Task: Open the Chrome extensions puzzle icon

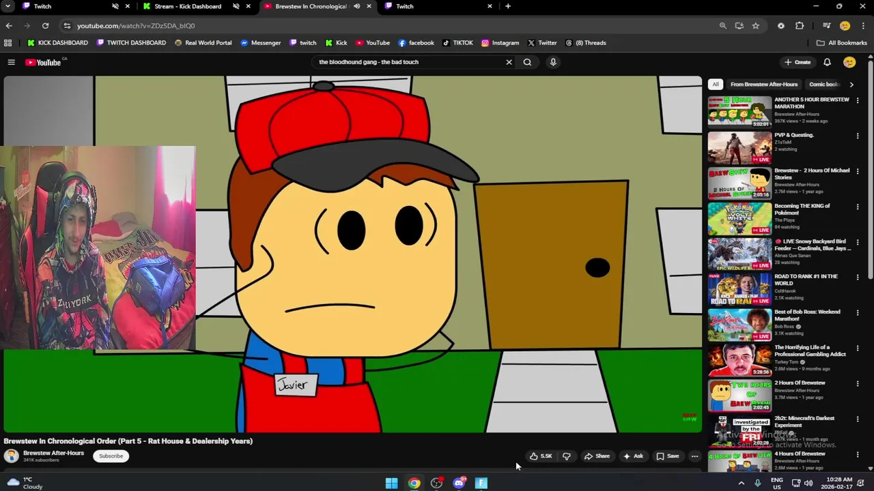Action: [800, 26]
